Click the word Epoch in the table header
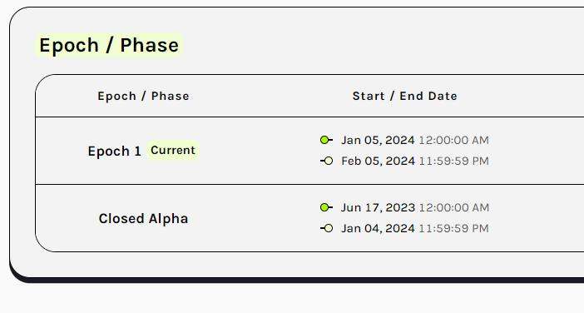Viewport: 584px width, 313px height. click(x=117, y=96)
